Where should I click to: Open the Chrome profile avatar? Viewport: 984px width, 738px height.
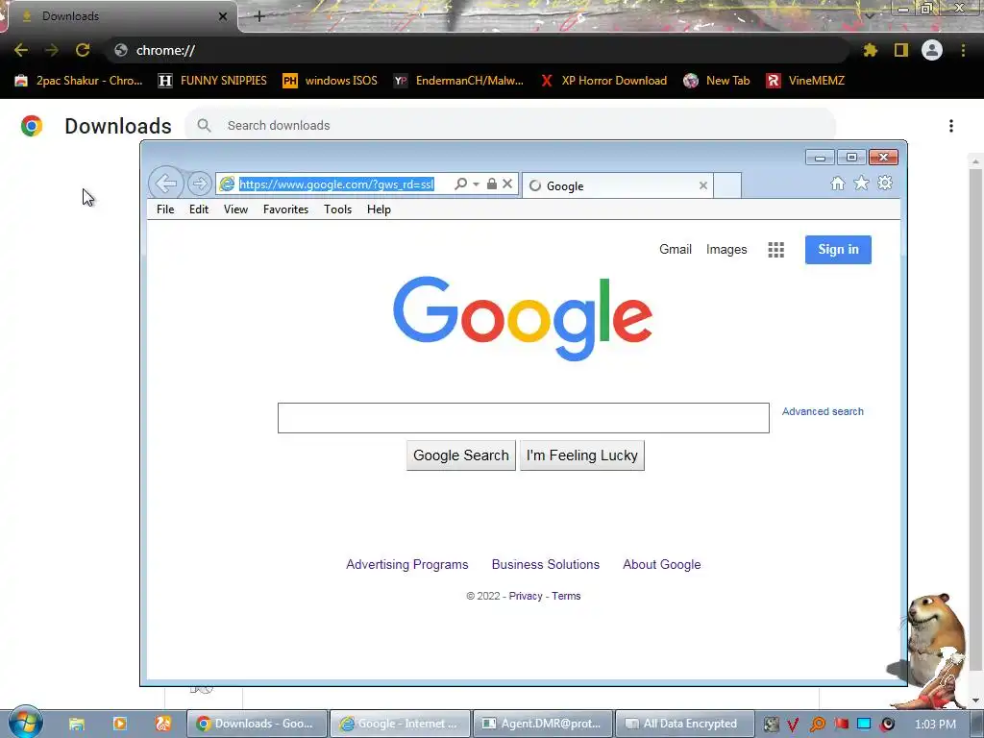pos(932,50)
